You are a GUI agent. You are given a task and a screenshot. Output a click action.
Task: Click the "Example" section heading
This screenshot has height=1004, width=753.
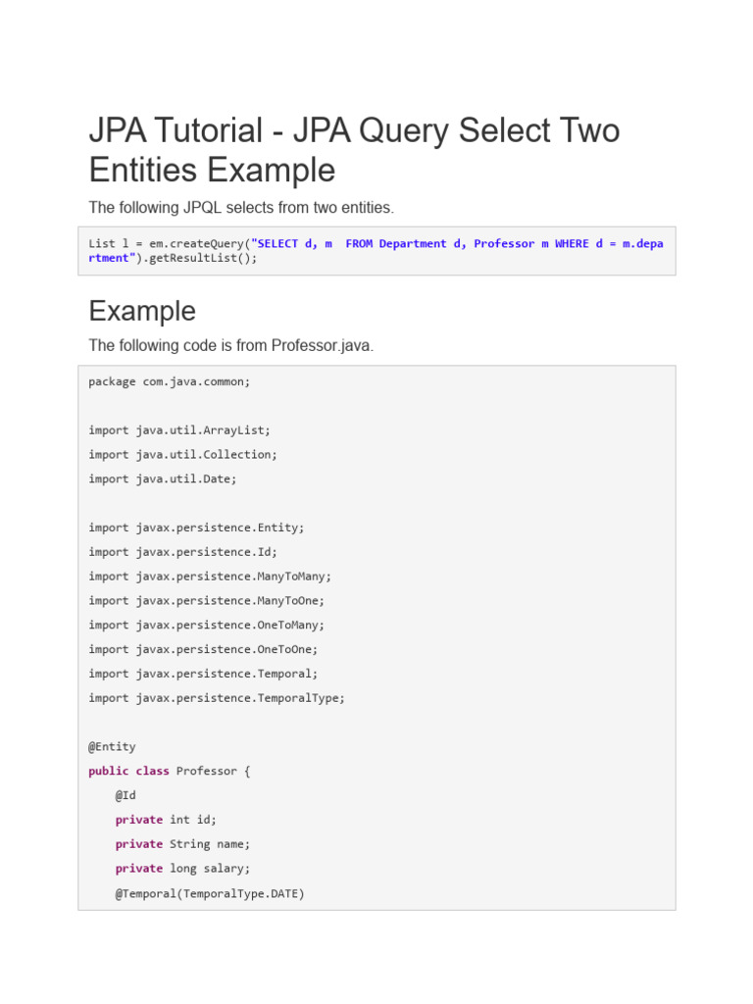coord(142,311)
